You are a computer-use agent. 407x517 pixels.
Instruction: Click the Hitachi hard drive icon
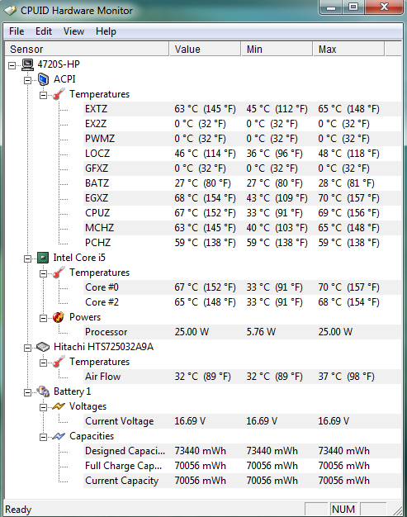point(43,347)
